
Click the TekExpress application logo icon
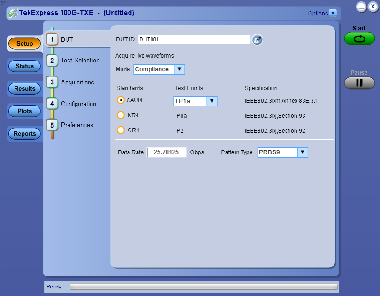[x=12, y=13]
